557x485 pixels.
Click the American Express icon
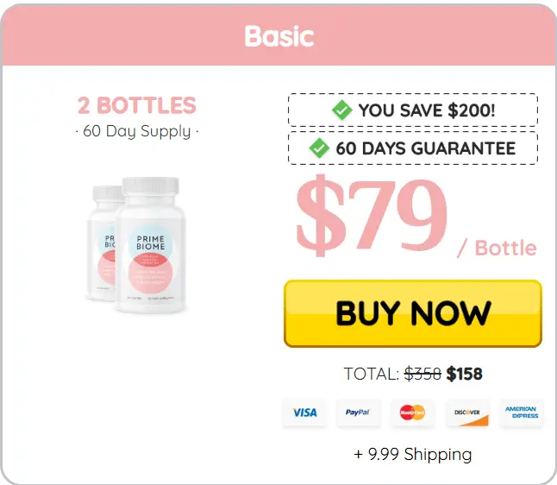522,413
